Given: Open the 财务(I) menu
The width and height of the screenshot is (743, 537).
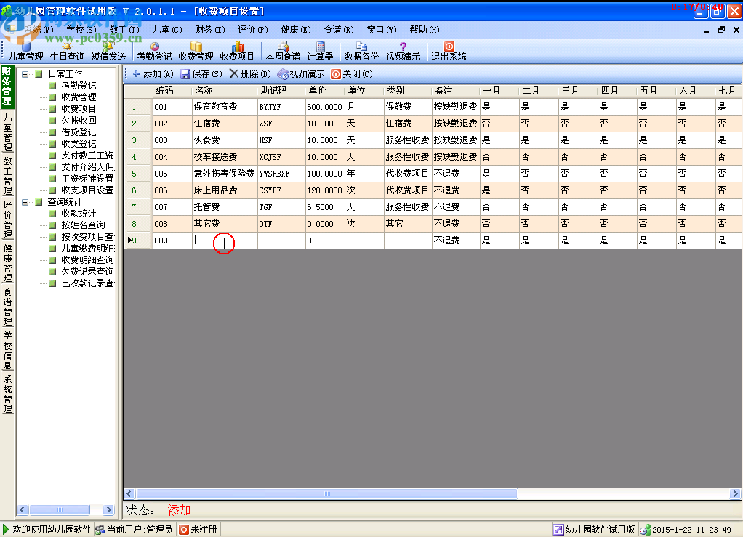Looking at the screenshot, I should pyautogui.click(x=210, y=29).
